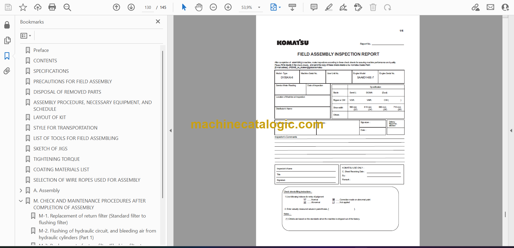This screenshot has height=248, width=514.
Task: Open the lock security panel icon
Action: pyautogui.click(x=7, y=25)
